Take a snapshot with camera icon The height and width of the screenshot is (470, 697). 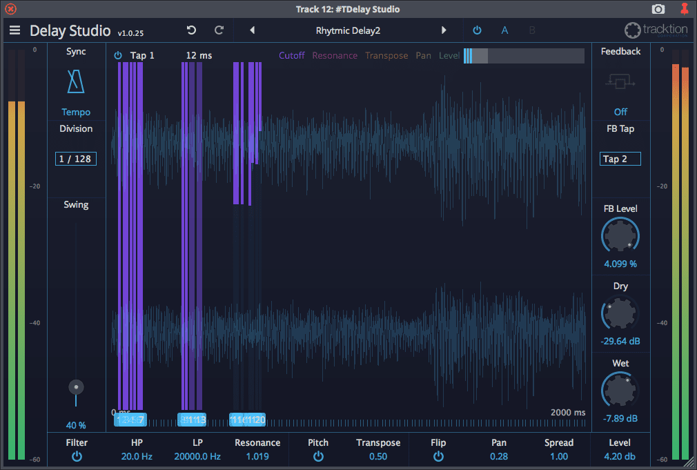pos(658,10)
